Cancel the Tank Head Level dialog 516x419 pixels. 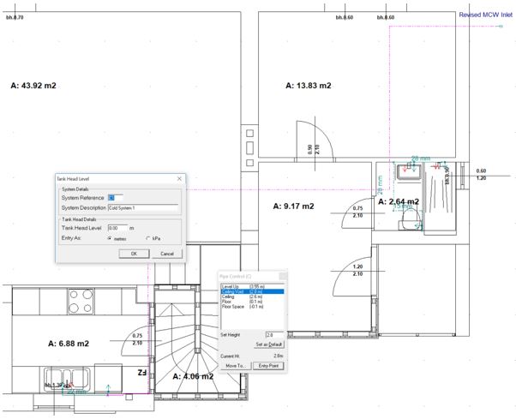coord(167,254)
